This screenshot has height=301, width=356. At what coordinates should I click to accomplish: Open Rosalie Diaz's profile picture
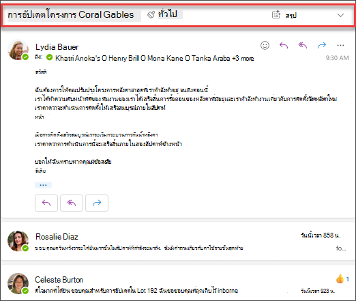point(18,241)
